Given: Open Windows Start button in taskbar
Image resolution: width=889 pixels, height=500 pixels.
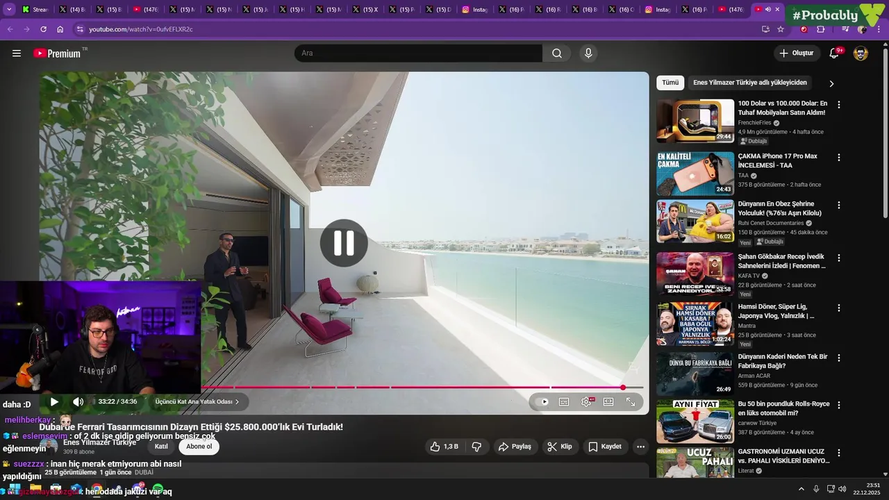Looking at the screenshot, I should (14, 489).
